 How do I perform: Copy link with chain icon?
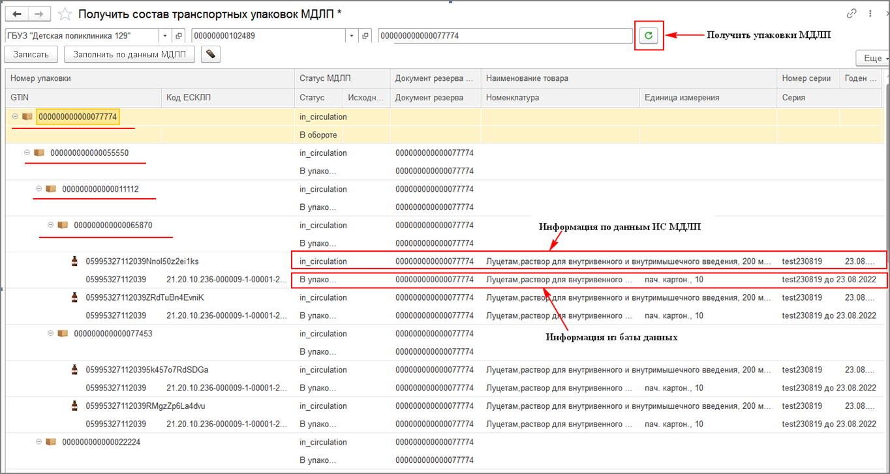[x=852, y=13]
